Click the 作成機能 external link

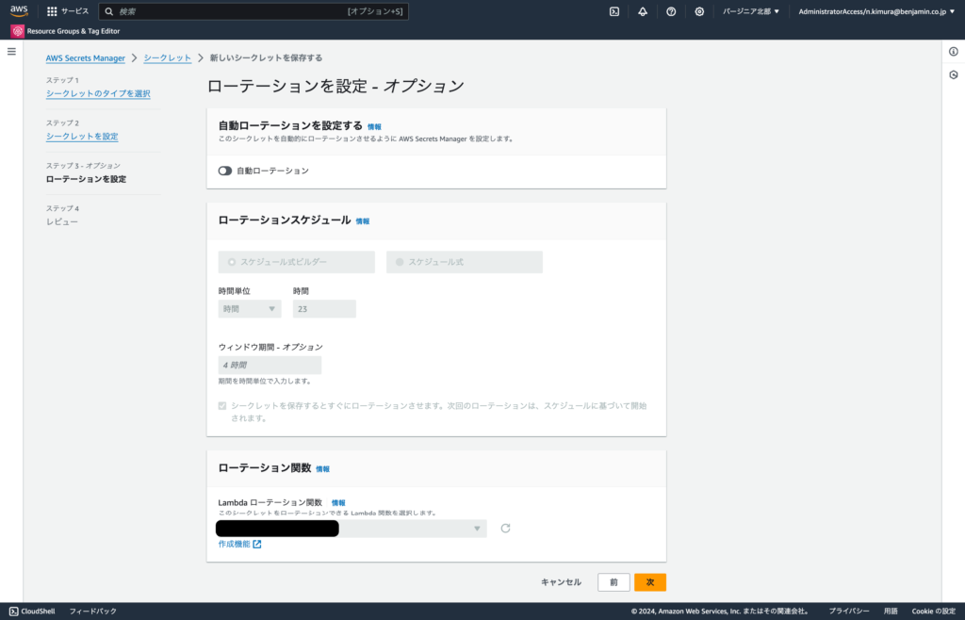click(239, 544)
